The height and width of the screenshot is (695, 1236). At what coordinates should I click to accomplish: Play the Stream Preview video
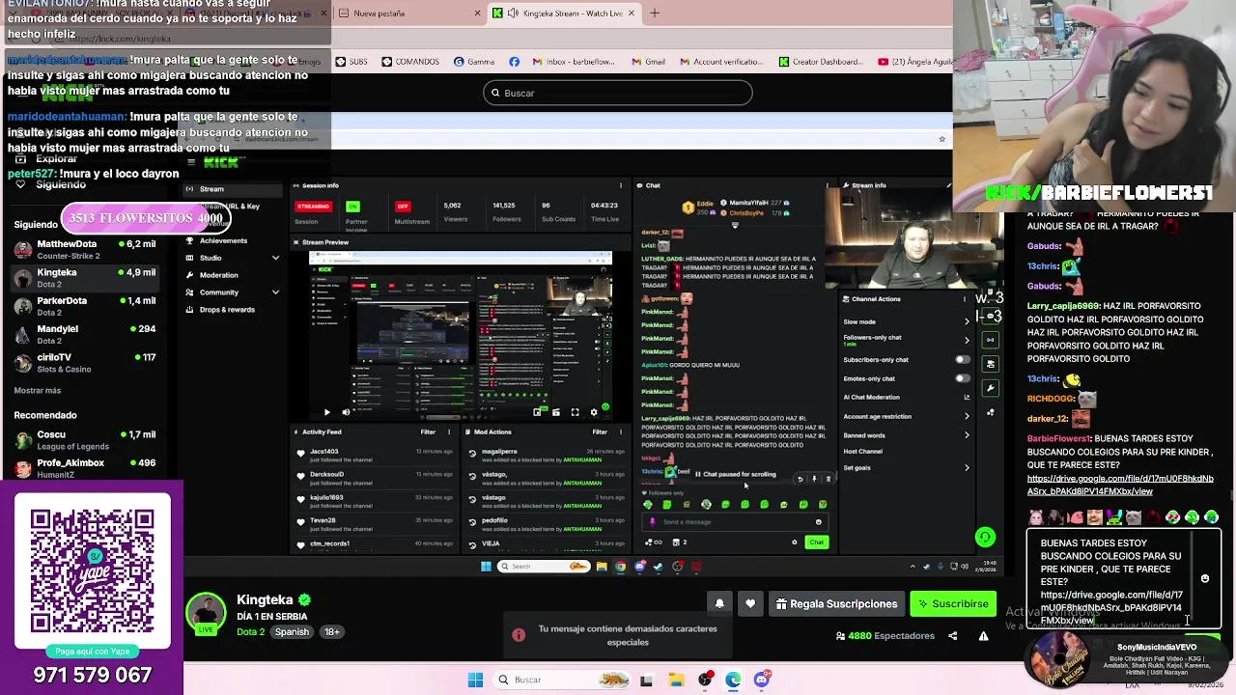(x=326, y=412)
